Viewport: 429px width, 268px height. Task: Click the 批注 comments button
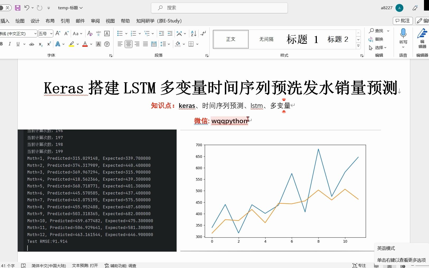[403, 21]
